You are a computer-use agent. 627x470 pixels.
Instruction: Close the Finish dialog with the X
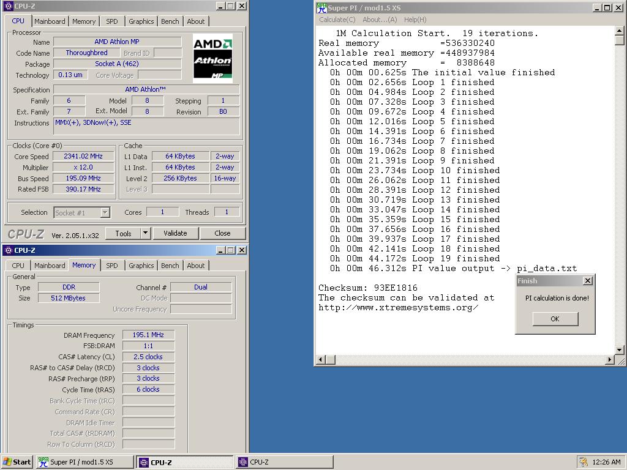587,281
